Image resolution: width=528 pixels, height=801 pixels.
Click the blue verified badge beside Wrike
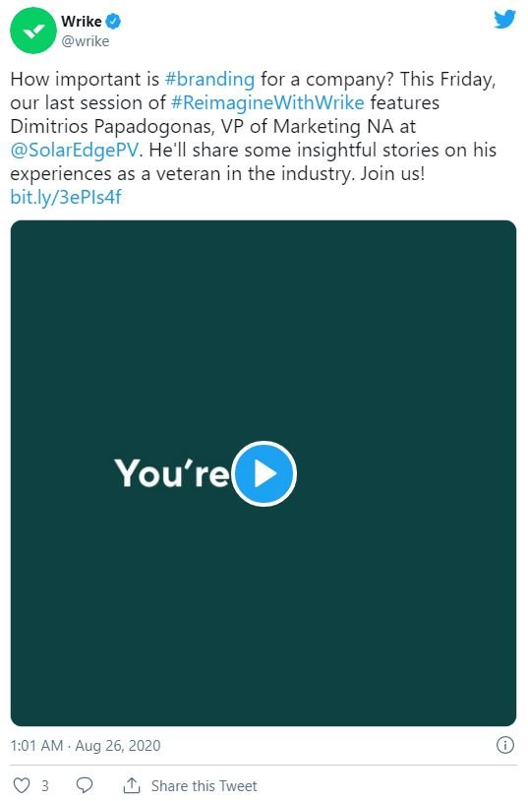click(x=113, y=22)
